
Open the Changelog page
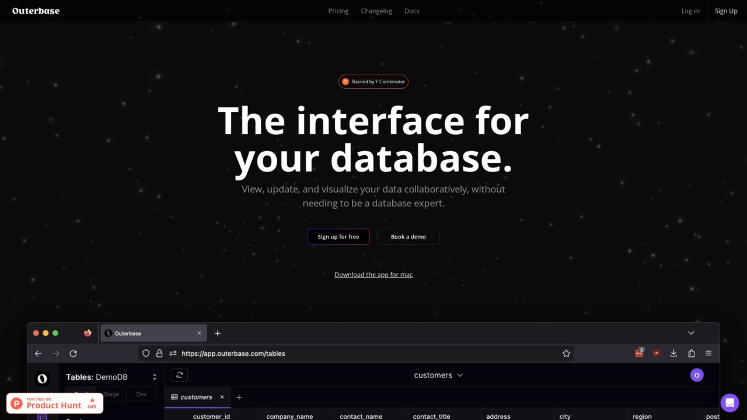click(x=376, y=10)
